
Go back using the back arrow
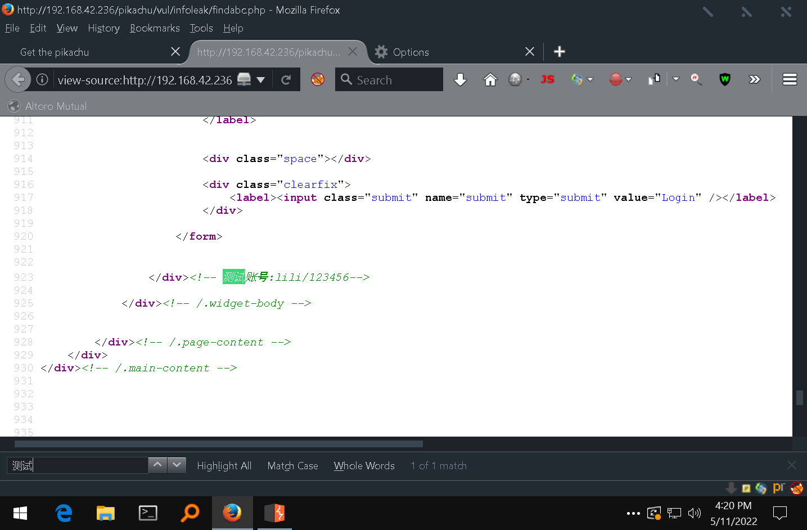[18, 80]
